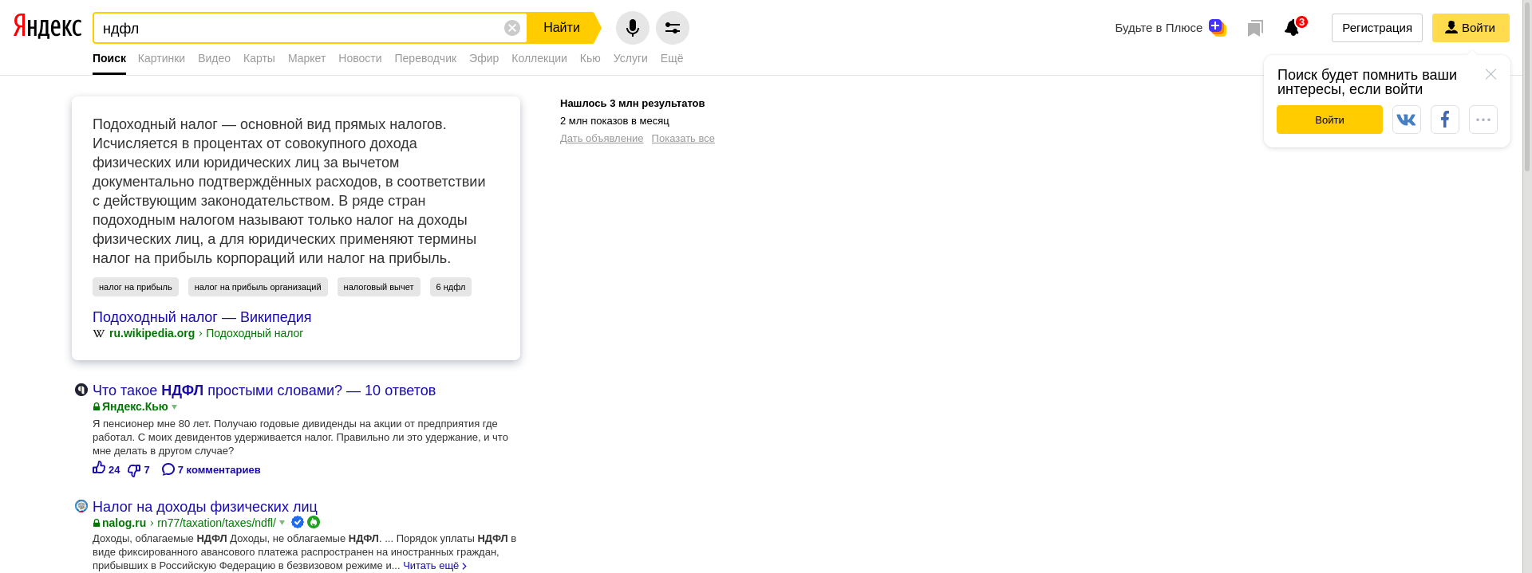Viewport: 1532px width, 573px height.
Task: Open the nalog.ru domain link
Action: click(x=124, y=523)
